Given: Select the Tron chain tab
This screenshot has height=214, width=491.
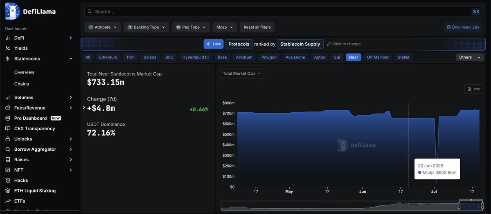Looking at the screenshot, I should 130,57.
